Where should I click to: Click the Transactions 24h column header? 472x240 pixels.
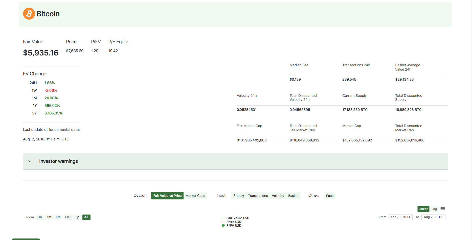[356, 65]
